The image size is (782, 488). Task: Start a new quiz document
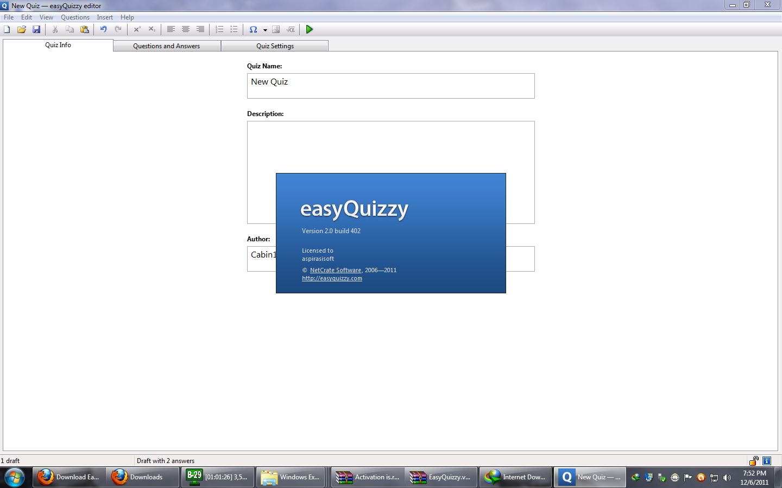[7, 29]
